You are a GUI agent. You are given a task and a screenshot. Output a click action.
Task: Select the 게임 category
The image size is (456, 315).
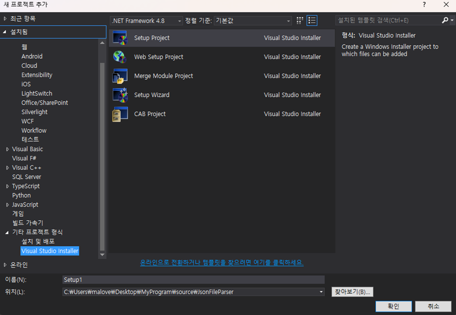click(18, 214)
